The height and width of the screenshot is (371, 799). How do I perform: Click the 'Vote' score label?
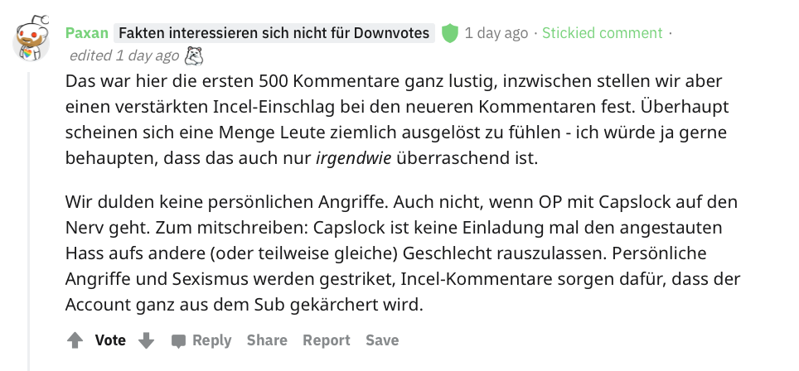[110, 340]
